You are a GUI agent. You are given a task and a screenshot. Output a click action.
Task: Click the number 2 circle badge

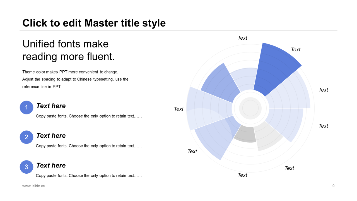(x=26, y=137)
